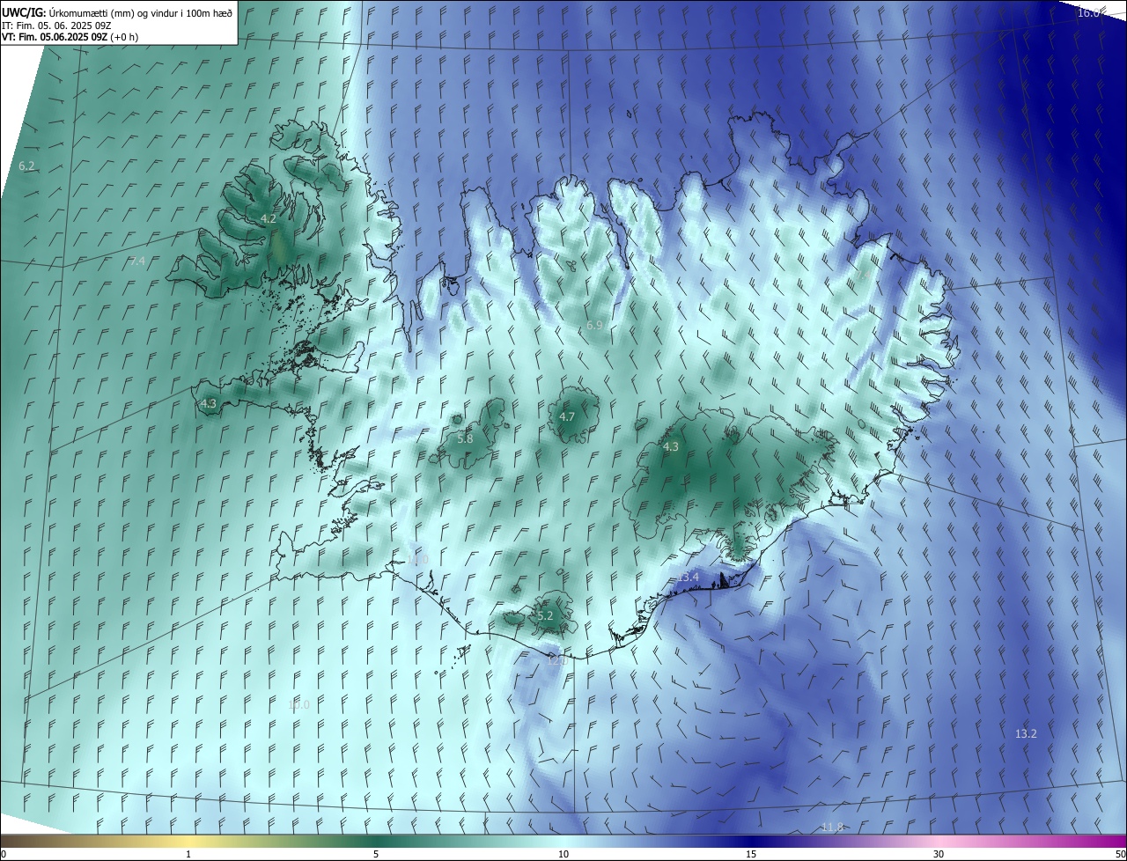Click the 6.9 value label
Image resolution: width=1127 pixels, height=861 pixels.
[x=594, y=325]
